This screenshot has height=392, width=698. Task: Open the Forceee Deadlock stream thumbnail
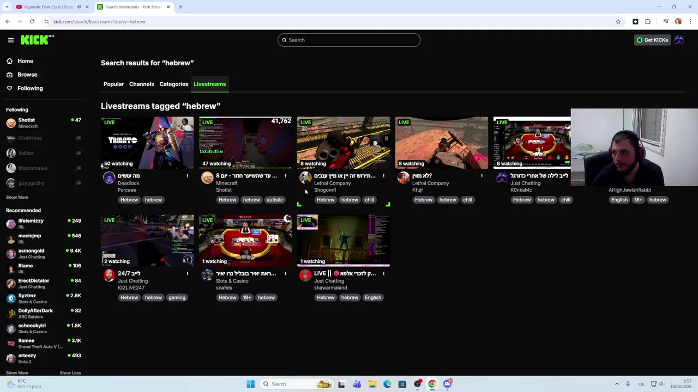(147, 143)
